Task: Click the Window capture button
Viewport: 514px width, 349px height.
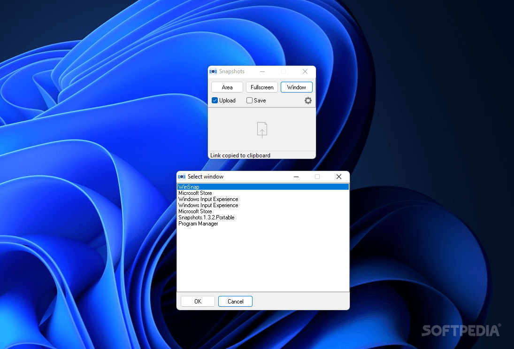Action: pos(297,87)
